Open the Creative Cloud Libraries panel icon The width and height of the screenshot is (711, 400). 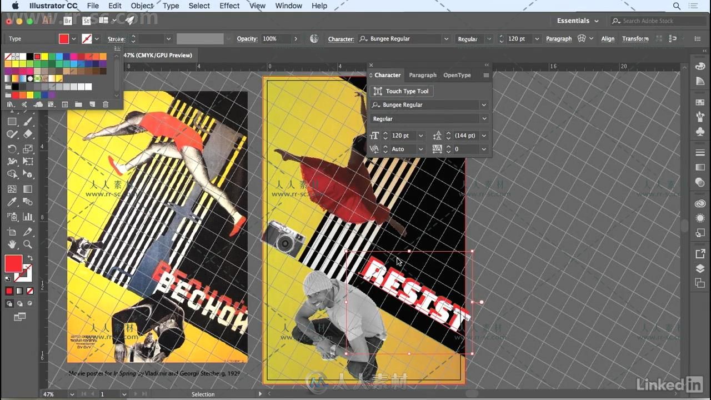pyautogui.click(x=700, y=204)
